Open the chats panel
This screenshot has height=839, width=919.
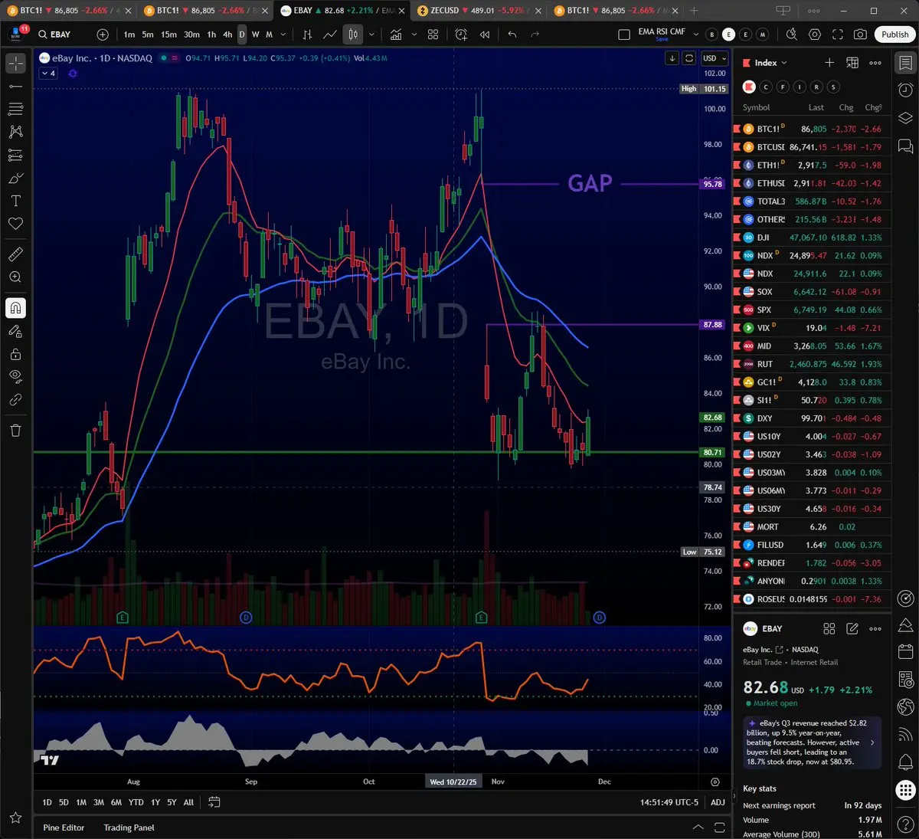[905, 146]
